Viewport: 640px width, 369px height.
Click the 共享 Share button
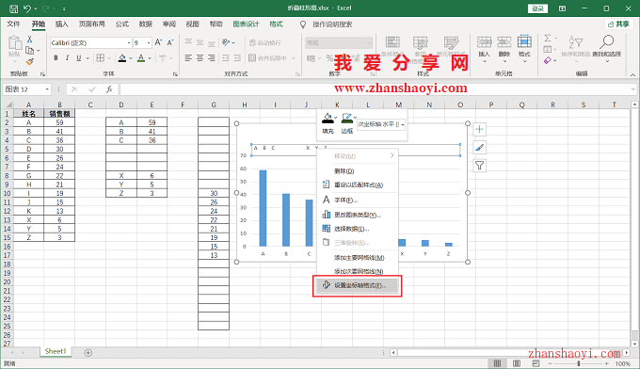coord(618,24)
